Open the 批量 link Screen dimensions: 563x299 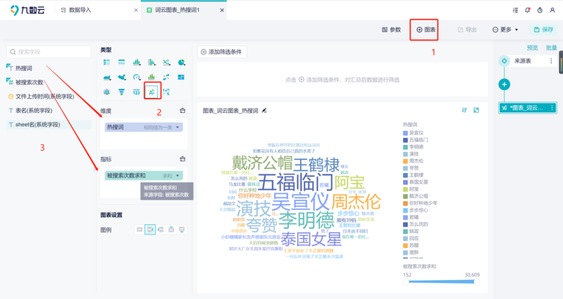[x=551, y=48]
